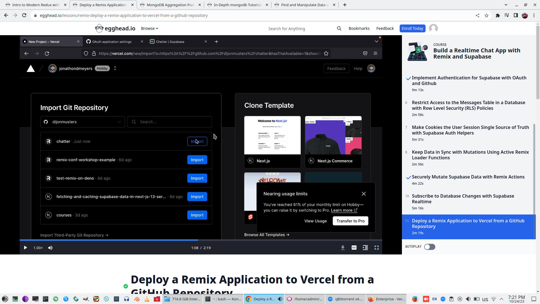Play the lesson video

click(x=25, y=248)
